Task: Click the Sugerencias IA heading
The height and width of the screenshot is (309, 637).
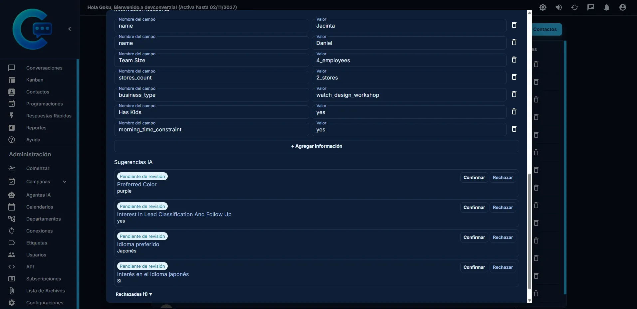Action: click(x=133, y=162)
